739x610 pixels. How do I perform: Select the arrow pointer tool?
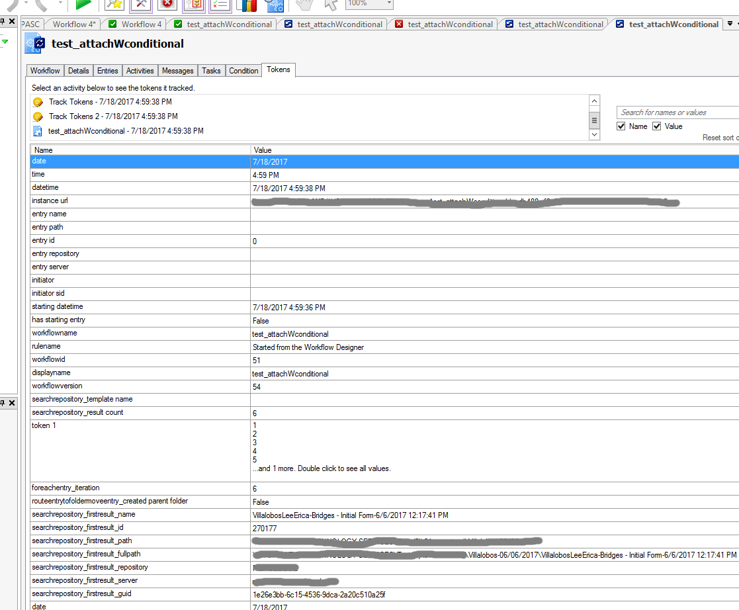click(x=330, y=5)
